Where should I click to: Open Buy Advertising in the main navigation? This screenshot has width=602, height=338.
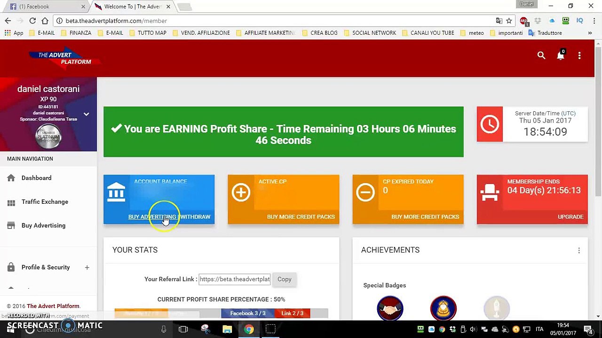click(x=43, y=226)
